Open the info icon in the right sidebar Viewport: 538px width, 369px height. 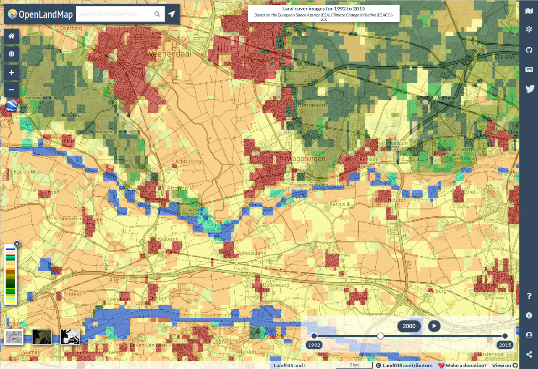point(529,315)
